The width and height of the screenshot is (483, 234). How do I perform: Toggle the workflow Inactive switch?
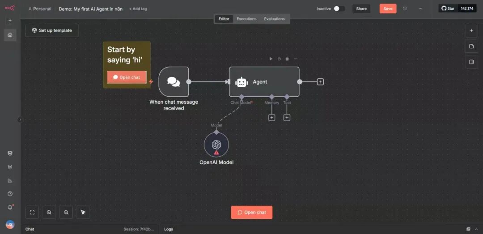339,9
